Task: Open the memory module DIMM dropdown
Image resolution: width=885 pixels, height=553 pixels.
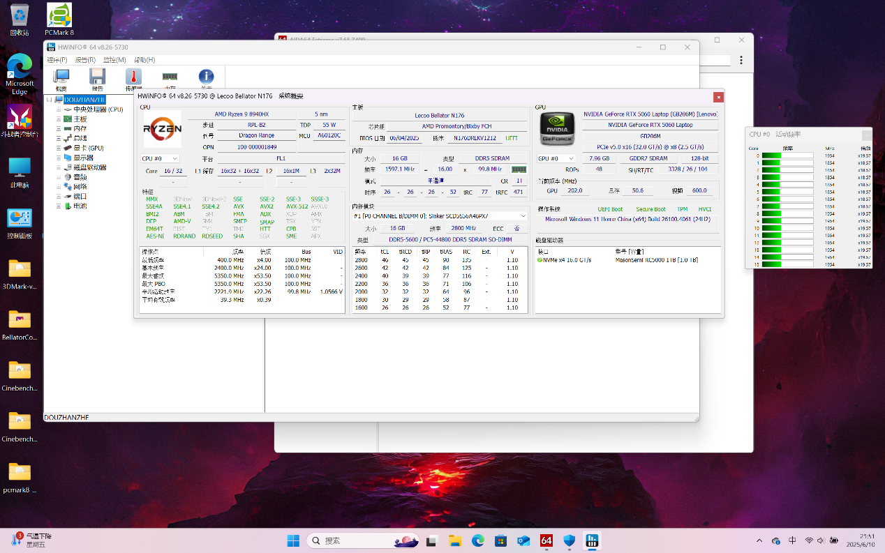Action: (440, 215)
